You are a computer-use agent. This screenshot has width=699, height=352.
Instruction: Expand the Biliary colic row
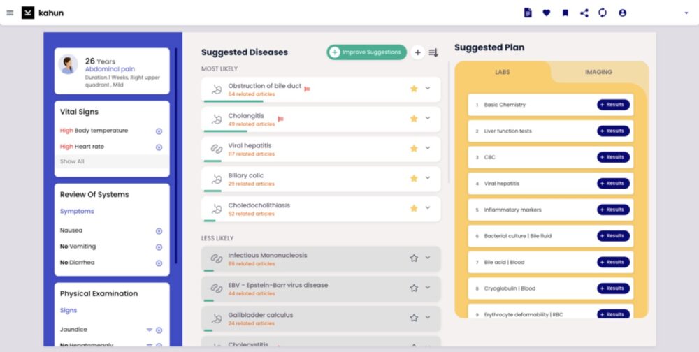pyautogui.click(x=428, y=178)
